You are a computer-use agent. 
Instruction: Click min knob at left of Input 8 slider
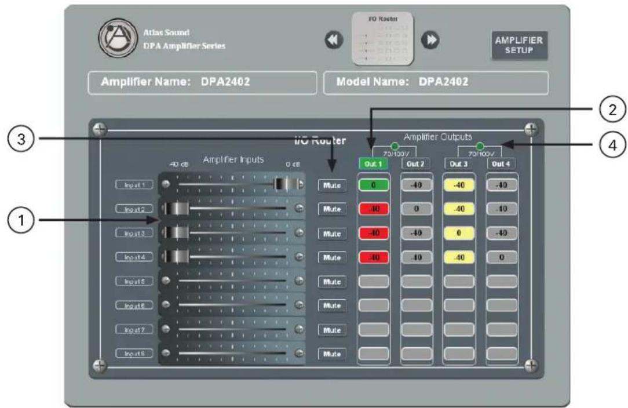(x=166, y=353)
